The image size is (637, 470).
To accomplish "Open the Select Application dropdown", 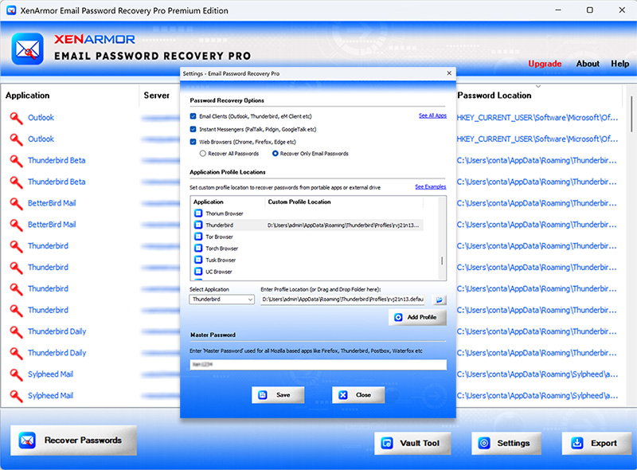I will (x=222, y=300).
